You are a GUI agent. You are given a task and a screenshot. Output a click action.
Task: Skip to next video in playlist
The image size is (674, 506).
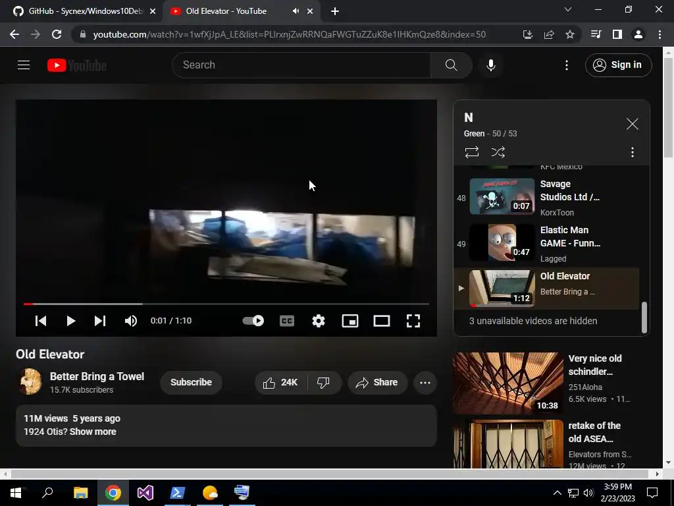point(100,321)
